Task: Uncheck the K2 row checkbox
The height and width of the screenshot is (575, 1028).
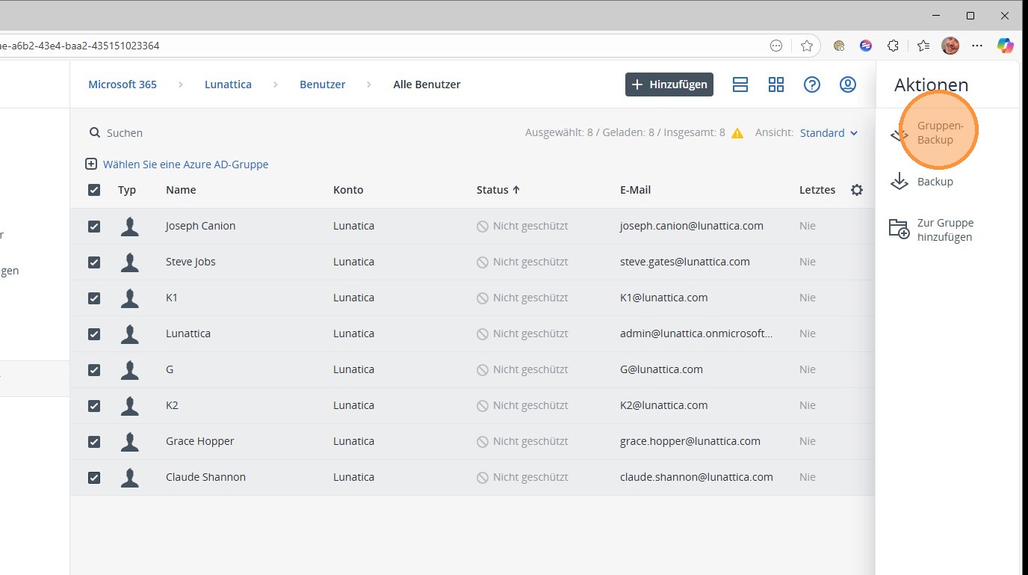Action: pyautogui.click(x=94, y=405)
